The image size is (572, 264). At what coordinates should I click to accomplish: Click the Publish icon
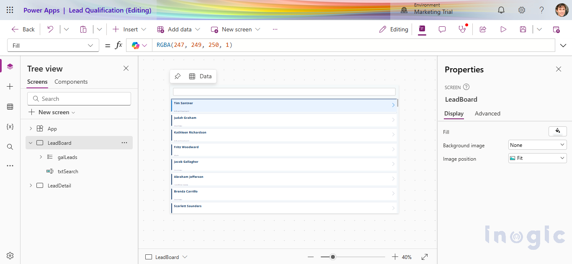pyautogui.click(x=556, y=29)
